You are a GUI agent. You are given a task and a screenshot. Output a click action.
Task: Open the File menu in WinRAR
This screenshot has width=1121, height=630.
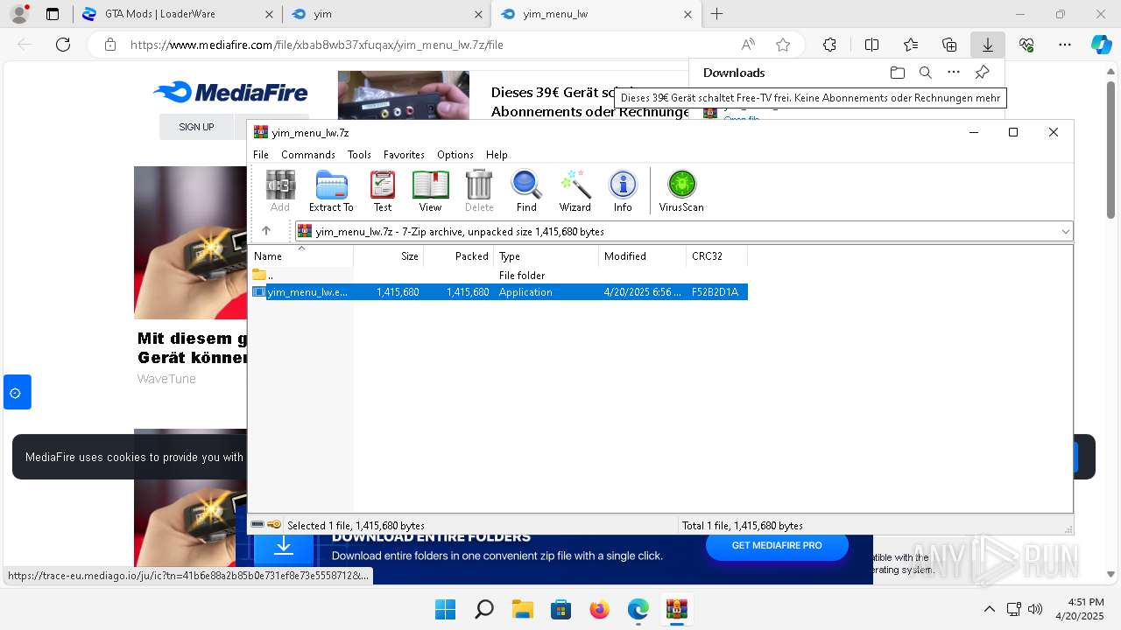click(261, 154)
